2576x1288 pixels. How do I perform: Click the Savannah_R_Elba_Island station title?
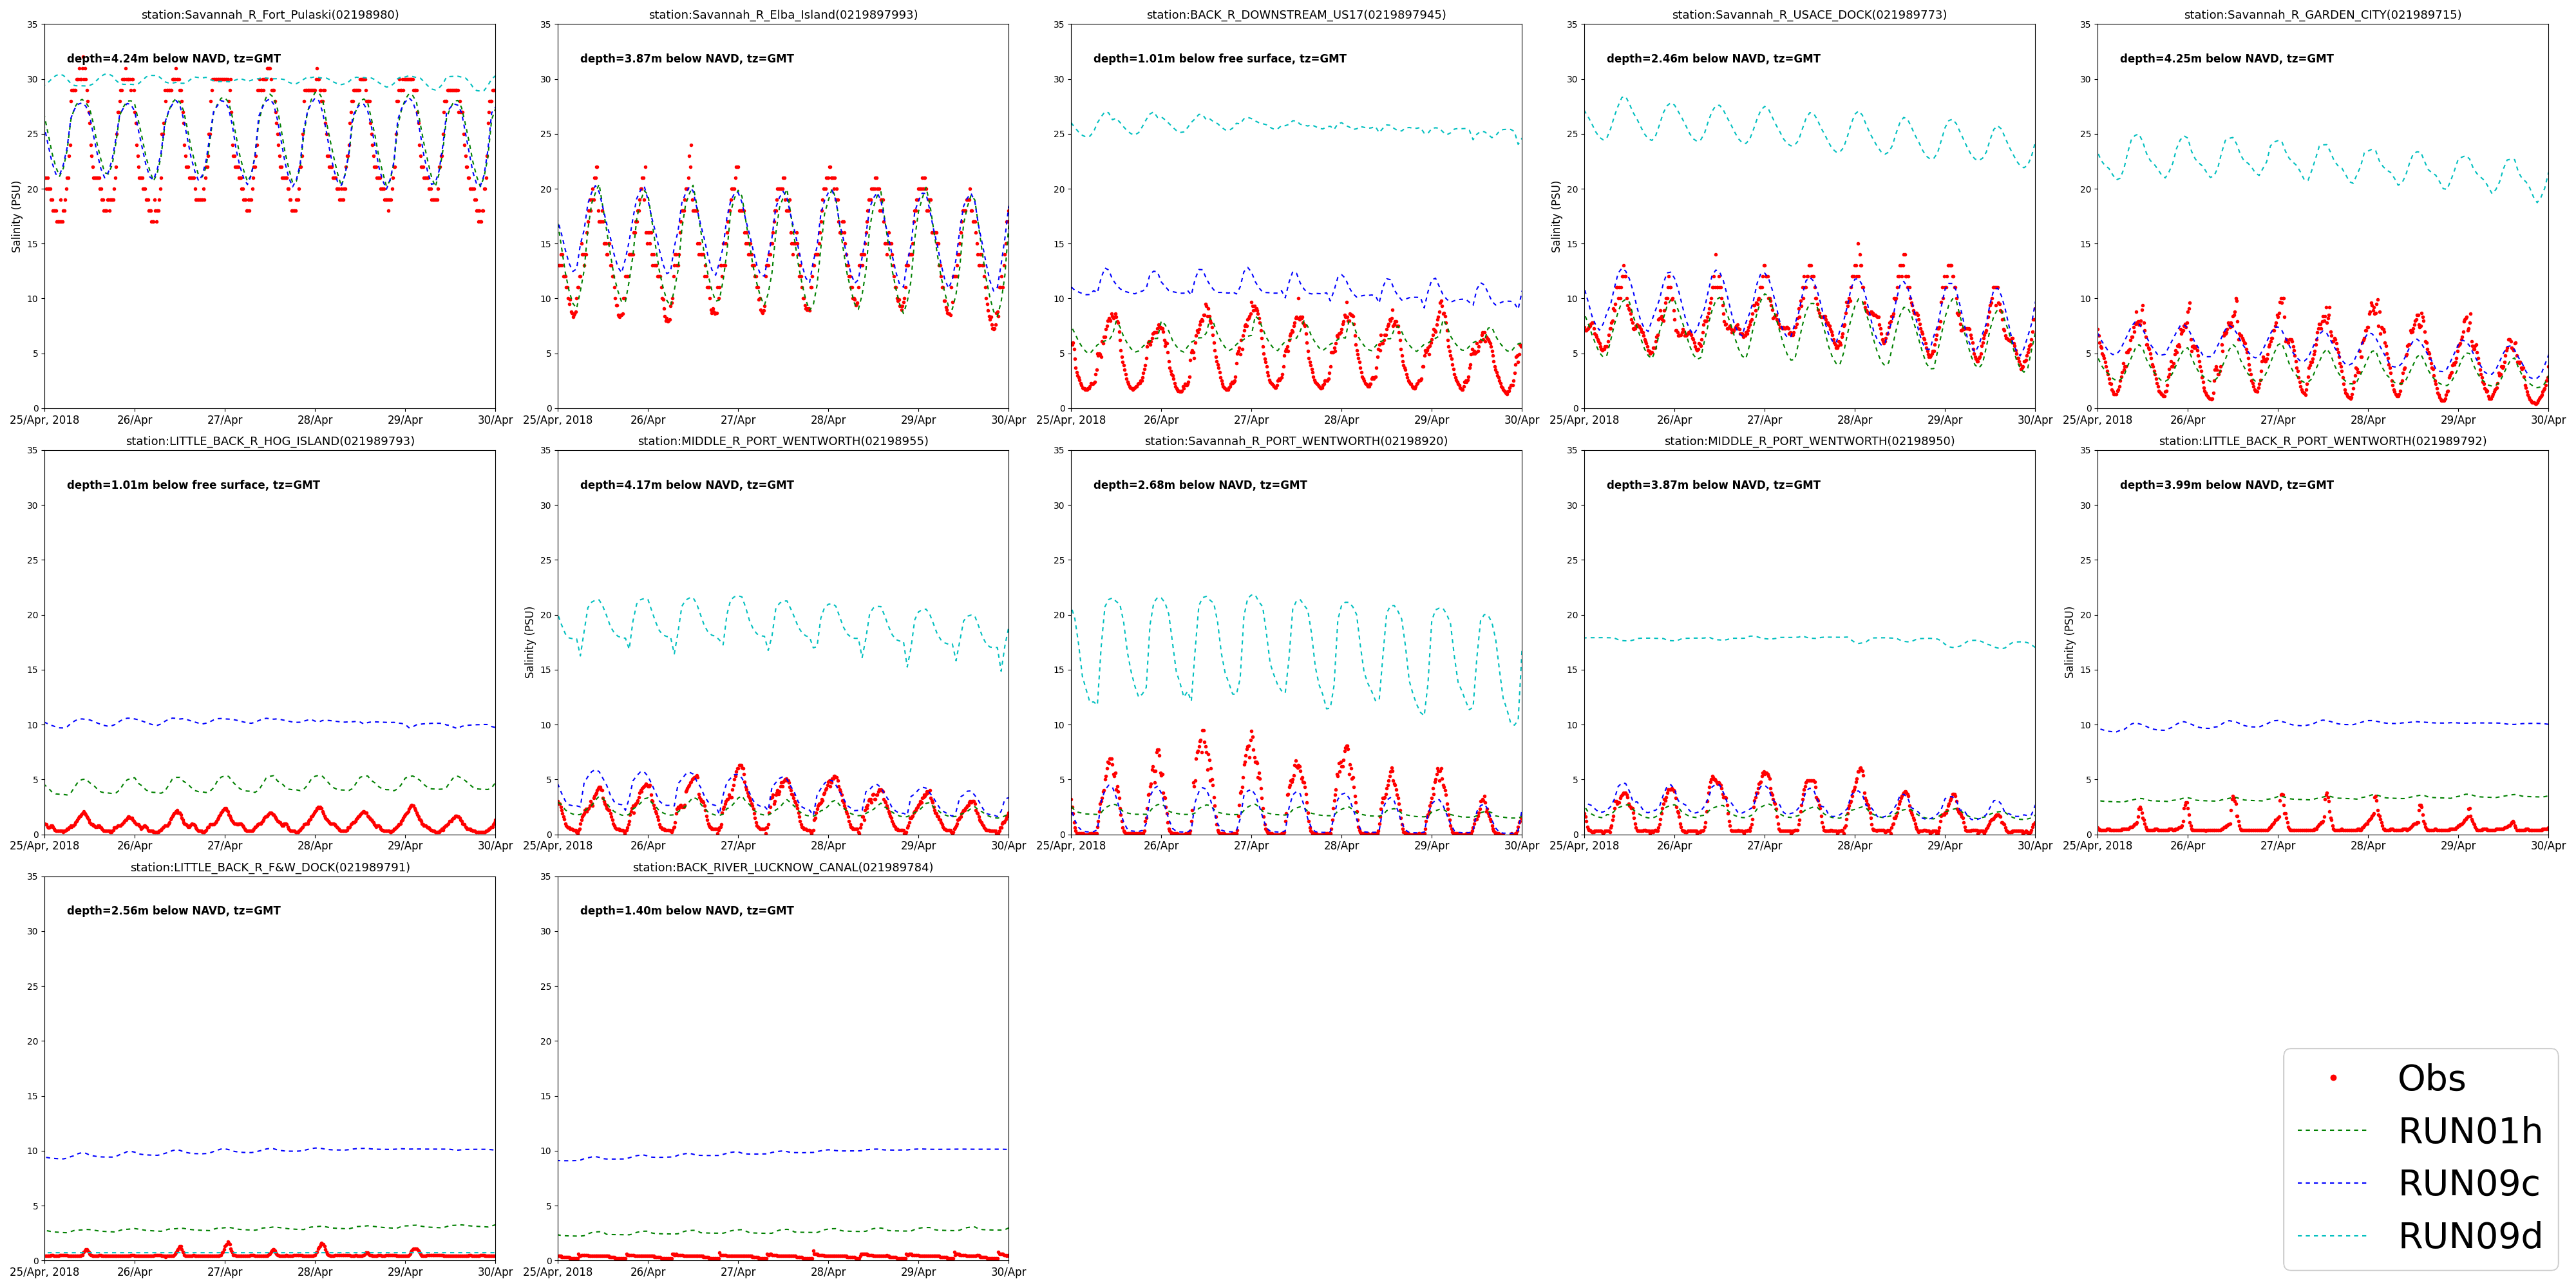(x=783, y=15)
